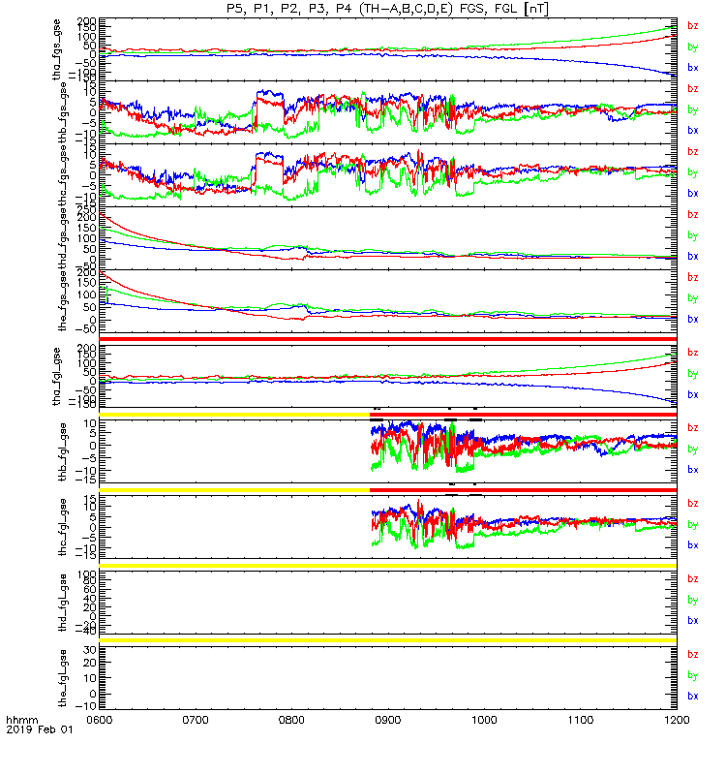The width and height of the screenshot is (726, 775).
Task: Pick 'by' legend of the thc_fgl_gse panel
Action: point(693,524)
